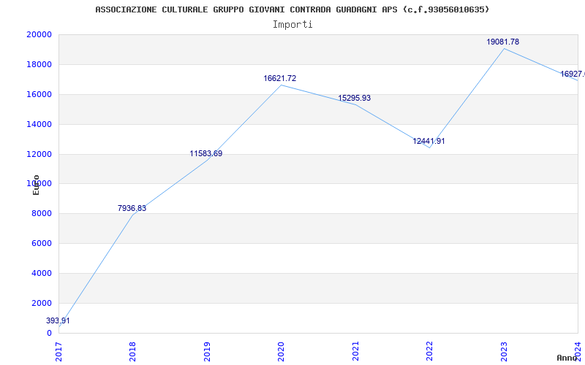The image size is (585, 365).
Task: Click the y-axis value 12000
Action: pyautogui.click(x=39, y=154)
